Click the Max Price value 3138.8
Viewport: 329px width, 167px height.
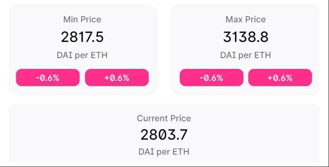coord(246,37)
